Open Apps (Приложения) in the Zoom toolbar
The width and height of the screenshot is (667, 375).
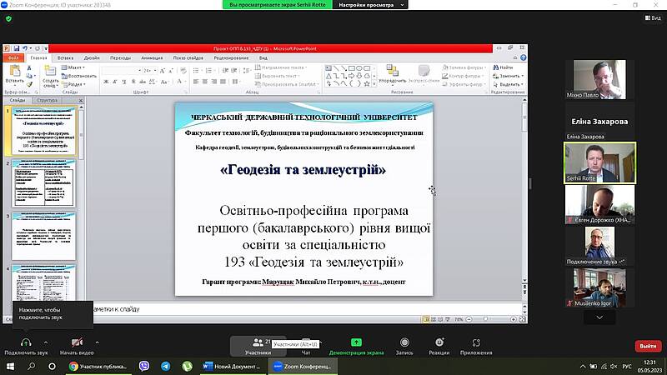[x=476, y=342]
